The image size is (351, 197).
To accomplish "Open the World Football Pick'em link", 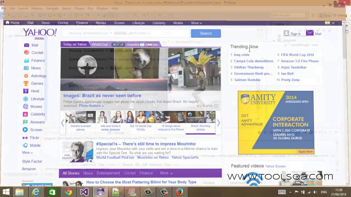I will click(115, 157).
